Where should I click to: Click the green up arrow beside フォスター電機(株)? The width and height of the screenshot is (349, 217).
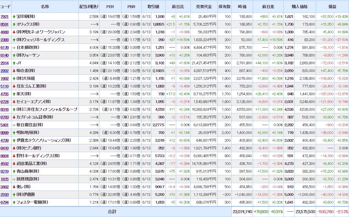[14, 202]
